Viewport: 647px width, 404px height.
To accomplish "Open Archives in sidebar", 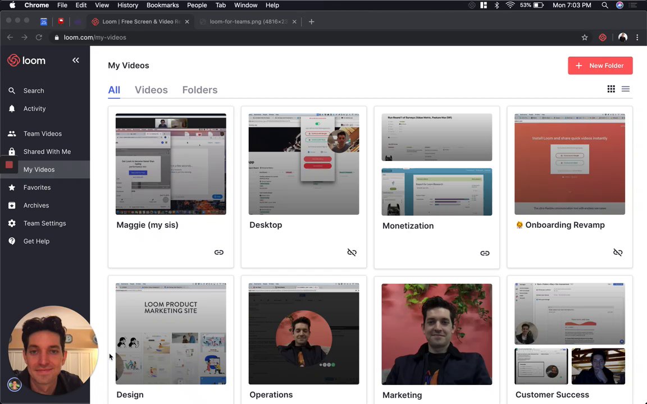I will (x=35, y=205).
